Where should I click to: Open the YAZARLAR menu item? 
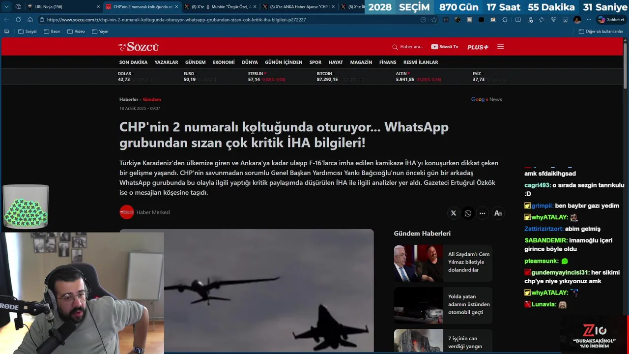click(x=166, y=62)
